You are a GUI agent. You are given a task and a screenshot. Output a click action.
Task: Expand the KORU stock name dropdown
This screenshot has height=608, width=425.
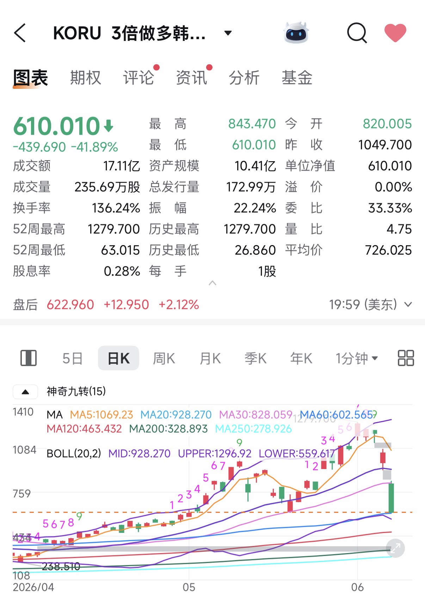coord(228,33)
